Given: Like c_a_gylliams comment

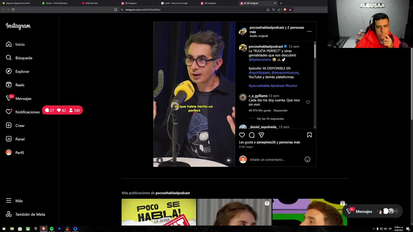Looking at the screenshot, I should [x=308, y=102].
